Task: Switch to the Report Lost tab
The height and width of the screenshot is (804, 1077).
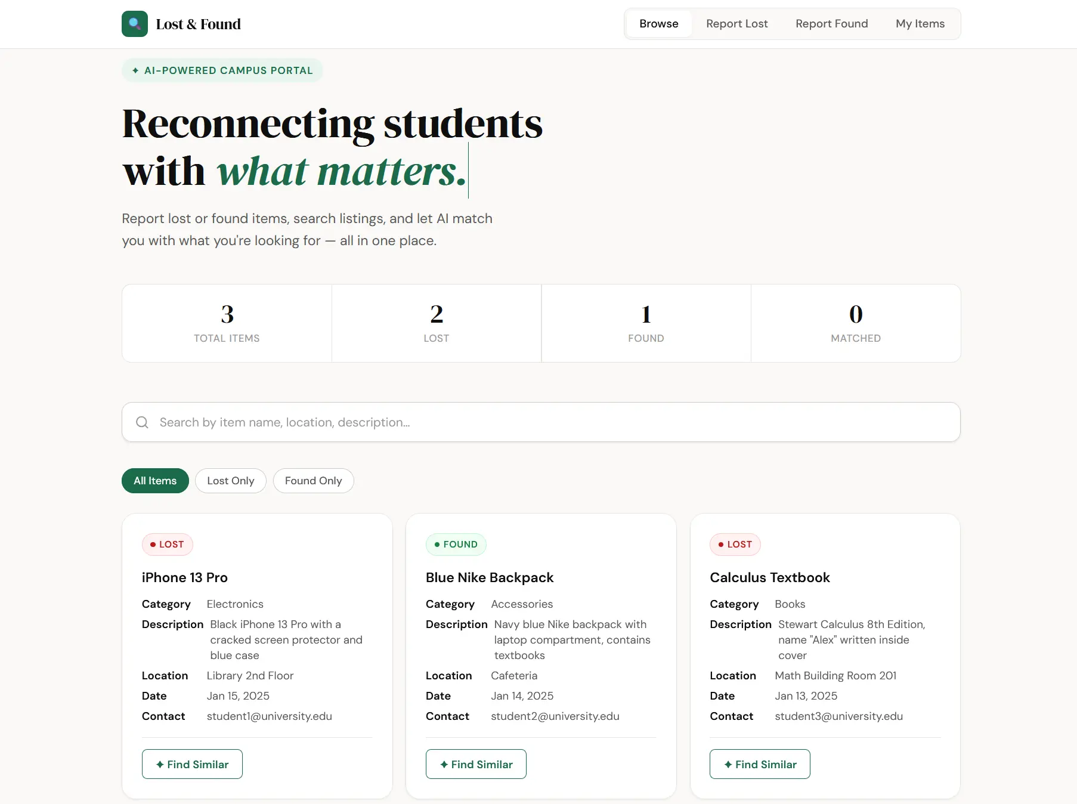Action: [737, 24]
